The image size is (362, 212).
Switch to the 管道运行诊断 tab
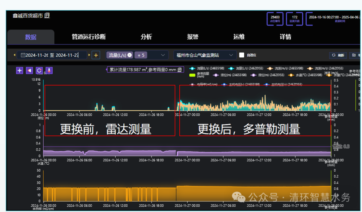(x=89, y=37)
